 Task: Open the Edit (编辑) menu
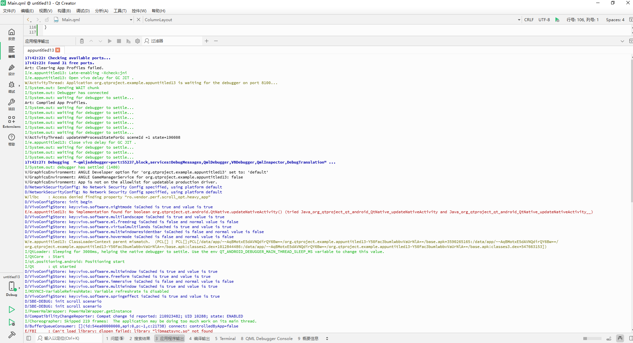click(27, 11)
